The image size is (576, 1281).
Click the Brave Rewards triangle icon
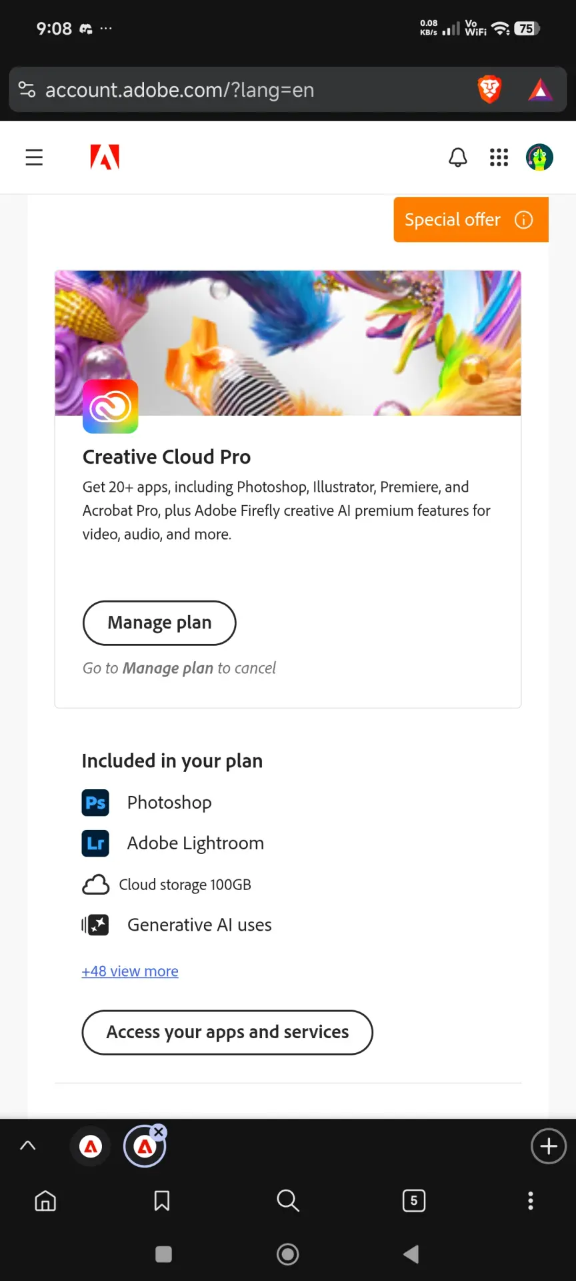tap(540, 89)
